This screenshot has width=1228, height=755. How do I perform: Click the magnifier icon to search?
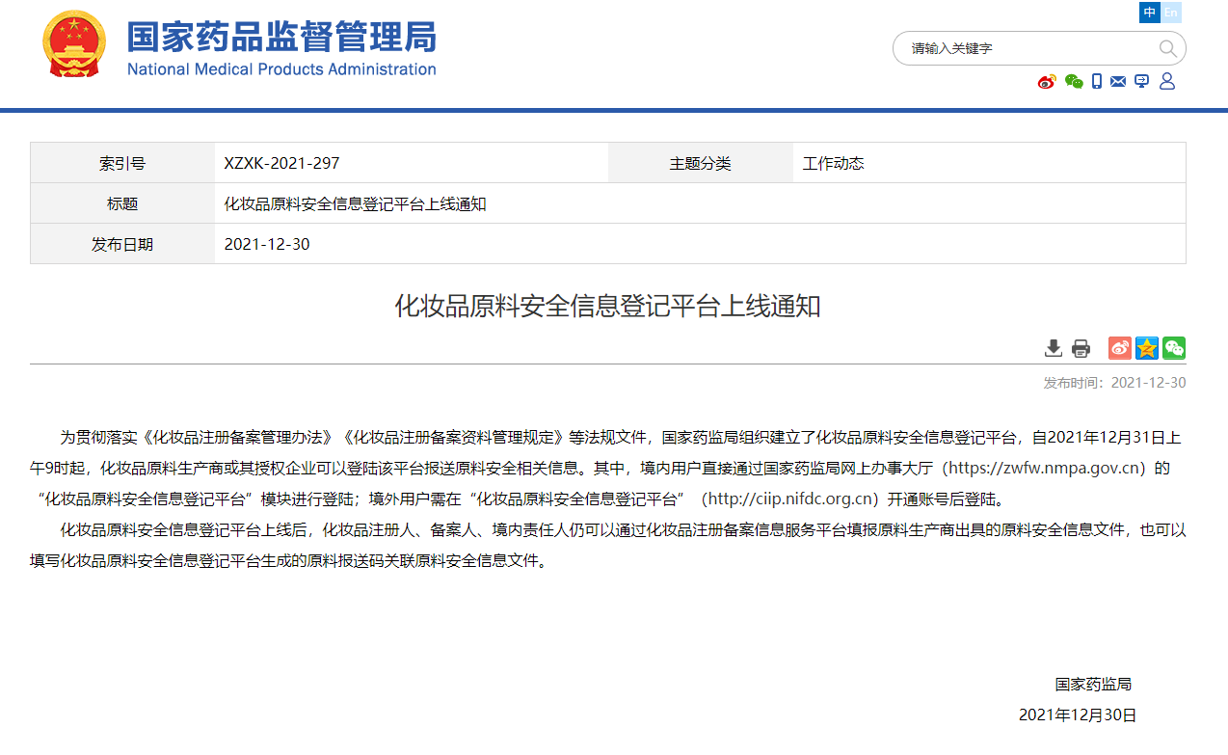pyautogui.click(x=1166, y=47)
